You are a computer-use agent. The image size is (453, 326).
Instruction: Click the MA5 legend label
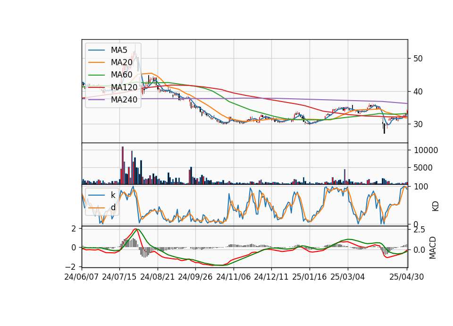click(119, 50)
